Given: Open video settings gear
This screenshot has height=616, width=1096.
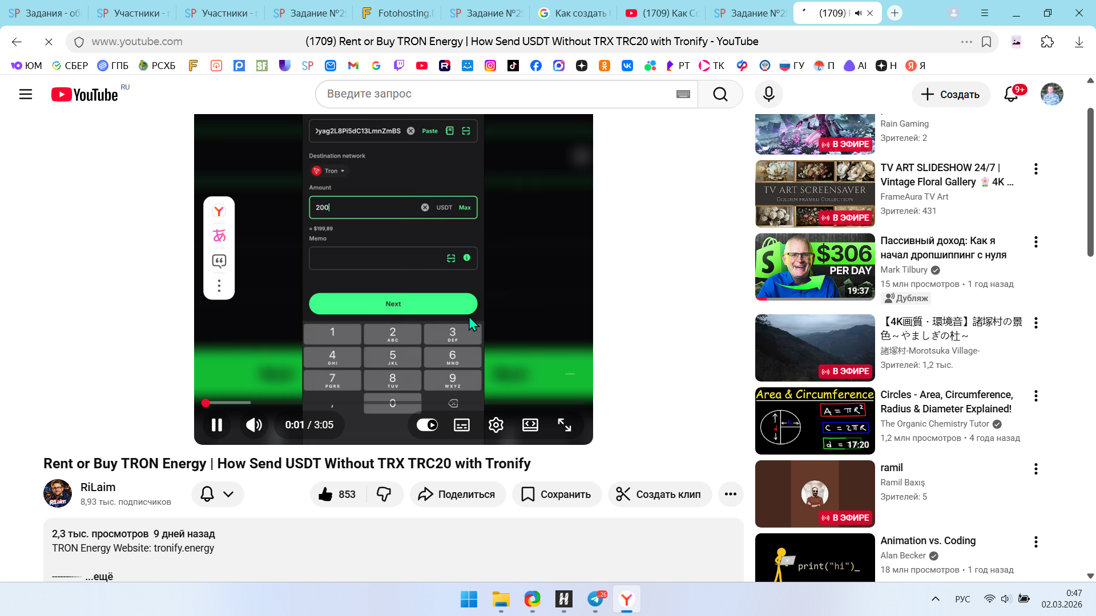Looking at the screenshot, I should click(x=495, y=425).
